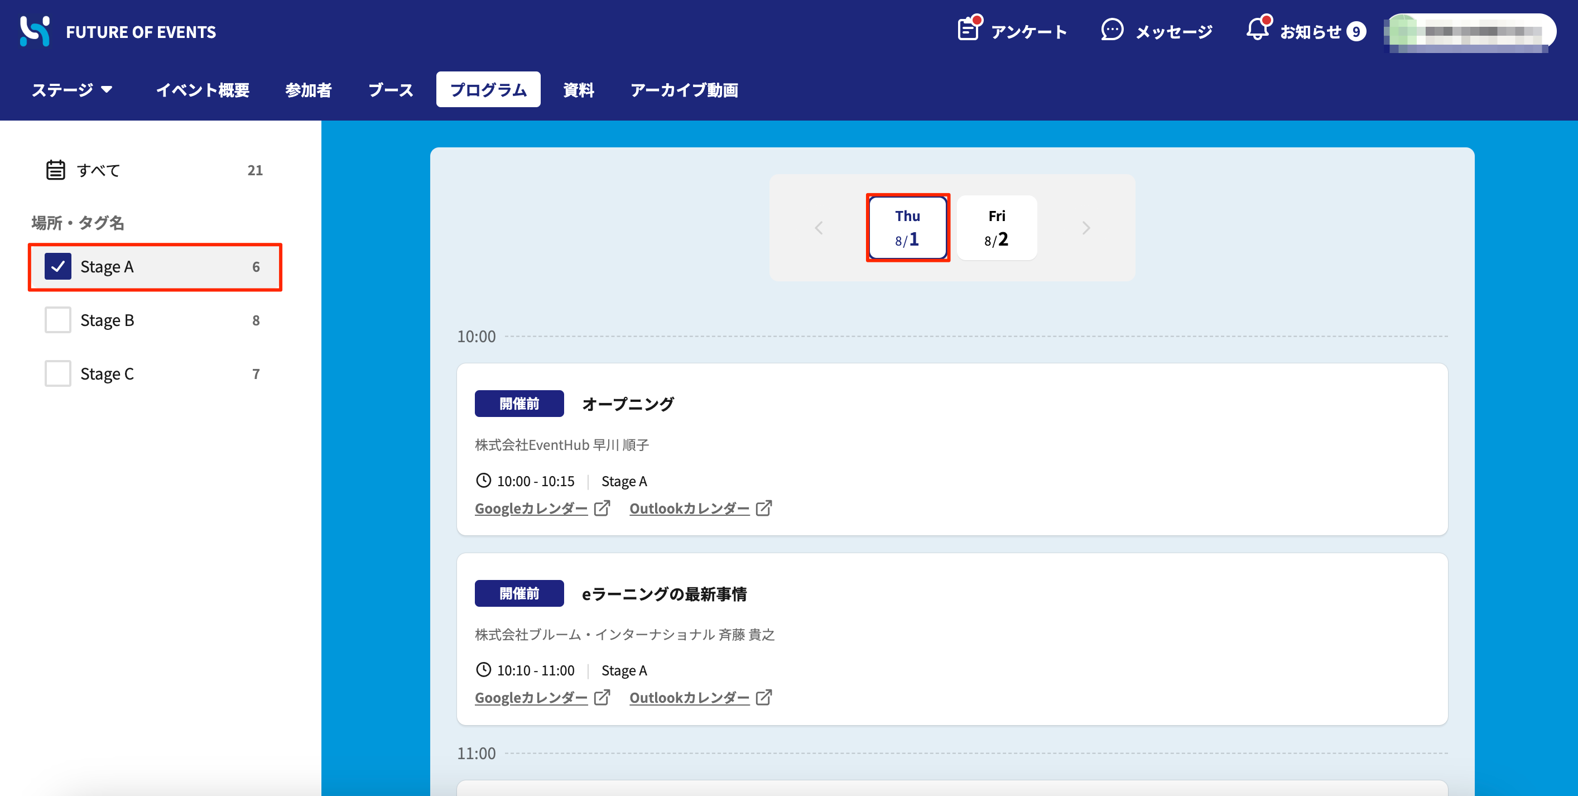
Task: Click the 10:00 time slot marker
Action: [477, 337]
